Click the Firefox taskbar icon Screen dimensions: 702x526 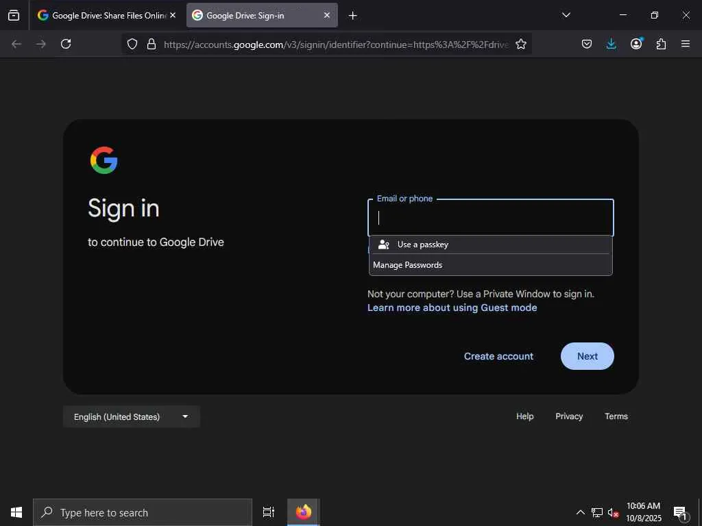tap(304, 512)
